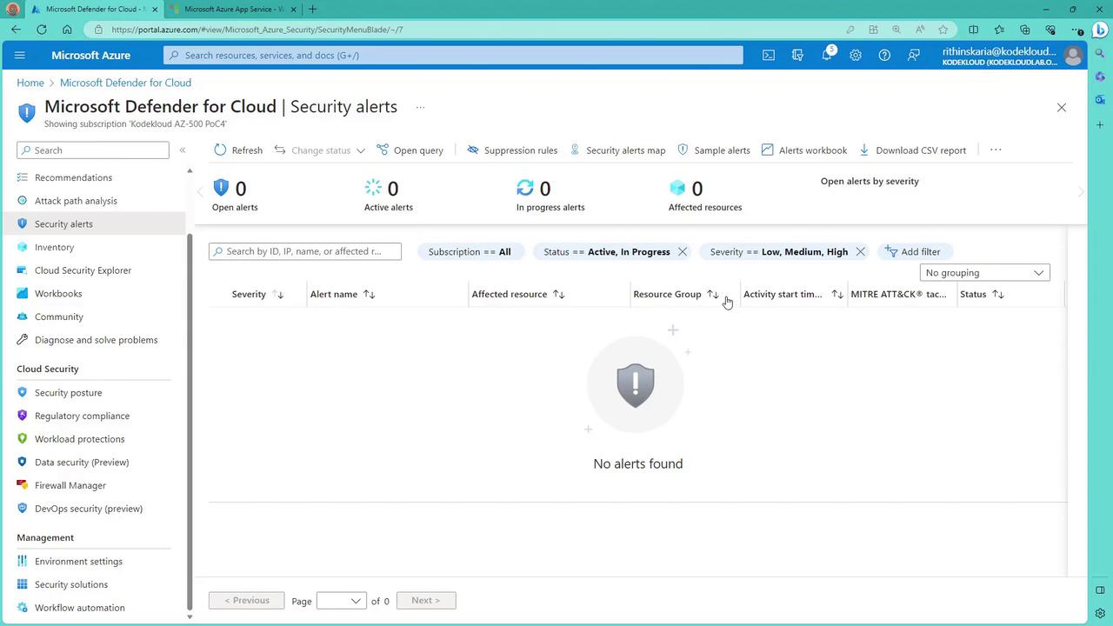Open the Azure portal hamburger menu
The image size is (1113, 626).
pyautogui.click(x=20, y=55)
